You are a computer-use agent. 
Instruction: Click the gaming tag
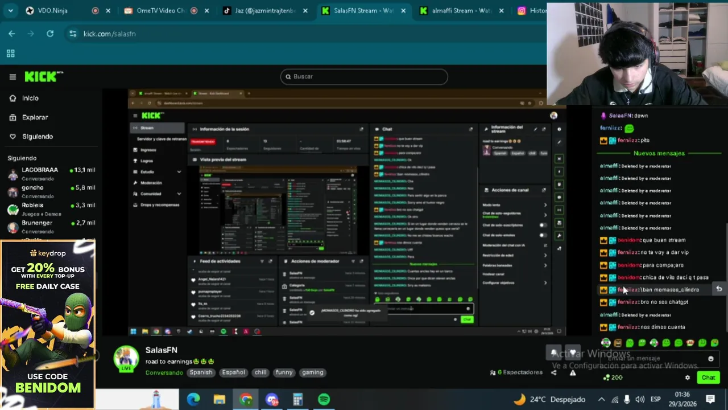coord(312,372)
